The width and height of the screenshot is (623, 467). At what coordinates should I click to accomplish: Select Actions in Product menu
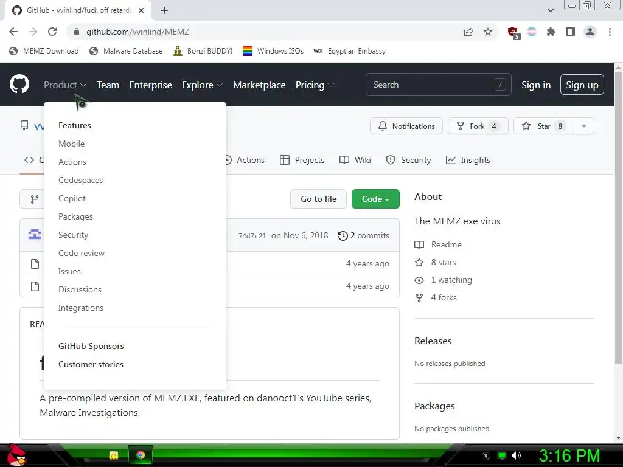point(72,162)
